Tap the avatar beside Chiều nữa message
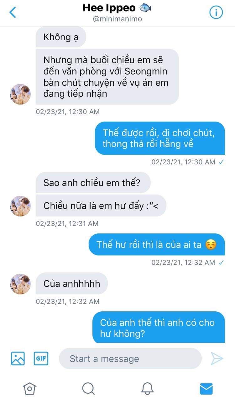 pyautogui.click(x=20, y=206)
